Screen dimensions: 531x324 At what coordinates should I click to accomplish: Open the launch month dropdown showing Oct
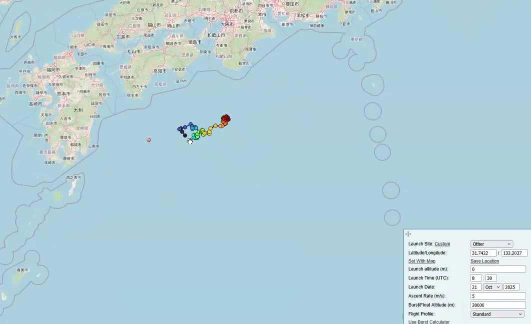pyautogui.click(x=492, y=287)
